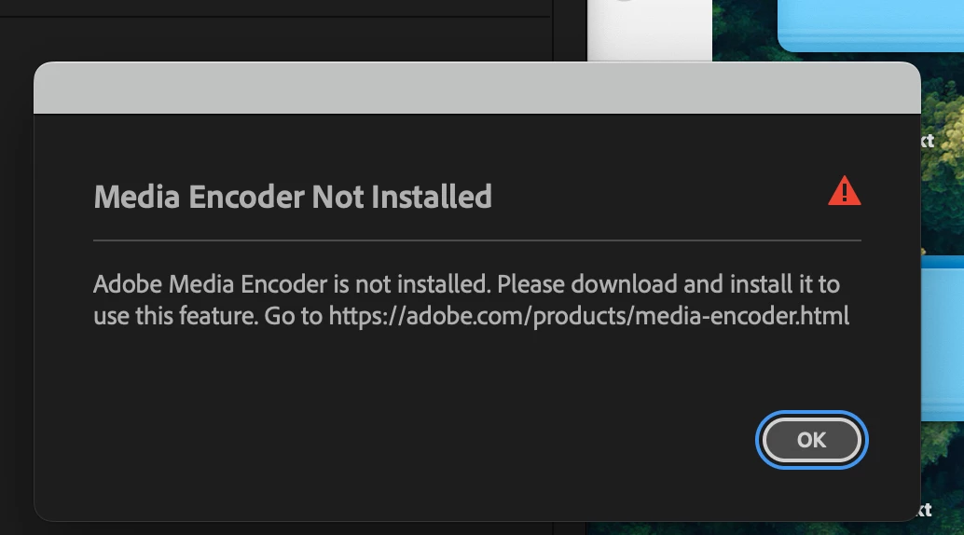Click the folder label ending in xt near title bar
Image resolution: width=964 pixels, height=535 pixels.
pos(928,141)
